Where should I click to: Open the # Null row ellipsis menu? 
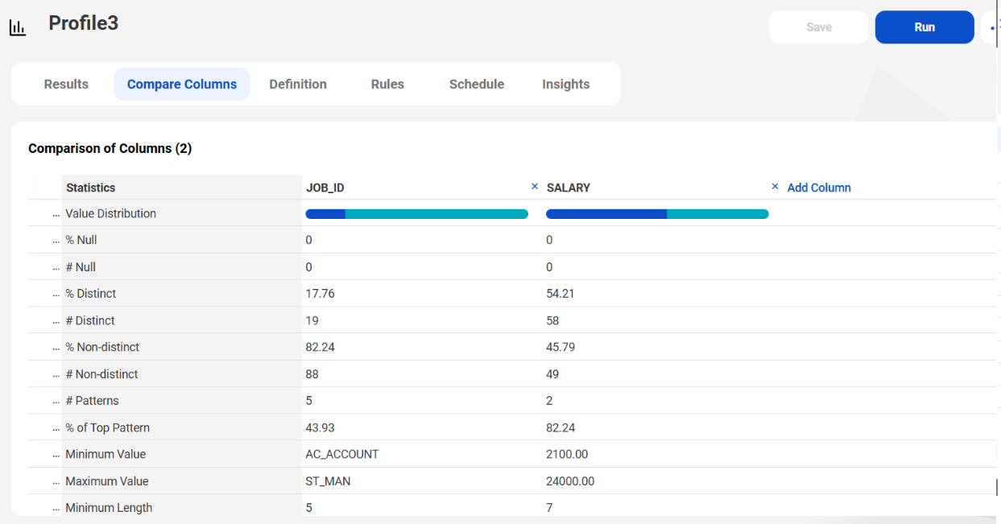point(56,268)
